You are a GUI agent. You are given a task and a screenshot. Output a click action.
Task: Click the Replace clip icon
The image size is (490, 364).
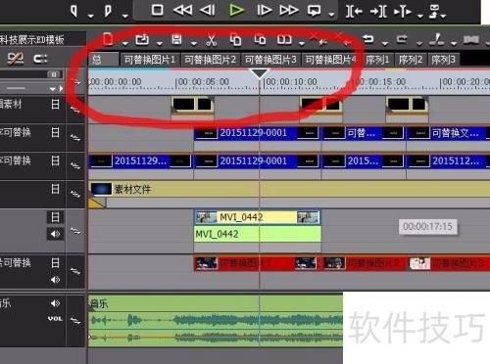[x=284, y=39]
